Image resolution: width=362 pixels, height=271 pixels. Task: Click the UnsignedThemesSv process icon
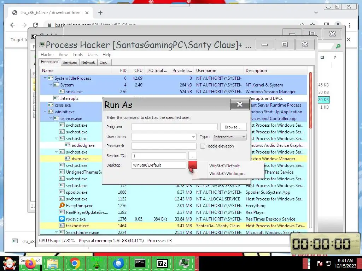(62, 172)
